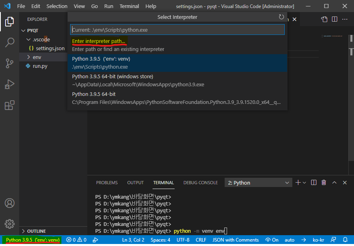This screenshot has width=354, height=246.
Task: Click the errors and warnings status item
Action: point(76,240)
